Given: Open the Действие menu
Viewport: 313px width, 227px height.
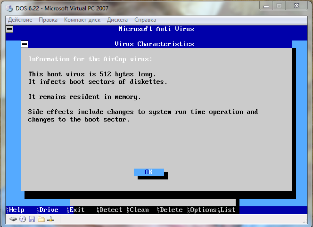Looking at the screenshot, I should pos(20,20).
